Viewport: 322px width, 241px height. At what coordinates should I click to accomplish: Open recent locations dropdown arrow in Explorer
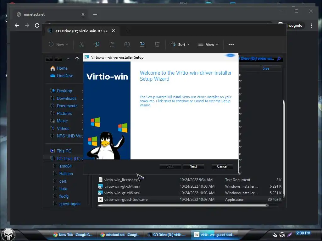68,59
